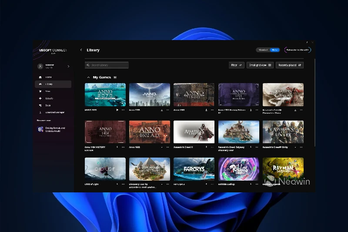Viewport: 348px width, 232px height.
Task: Open the Small grid view dropdown
Action: pyautogui.click(x=260, y=65)
